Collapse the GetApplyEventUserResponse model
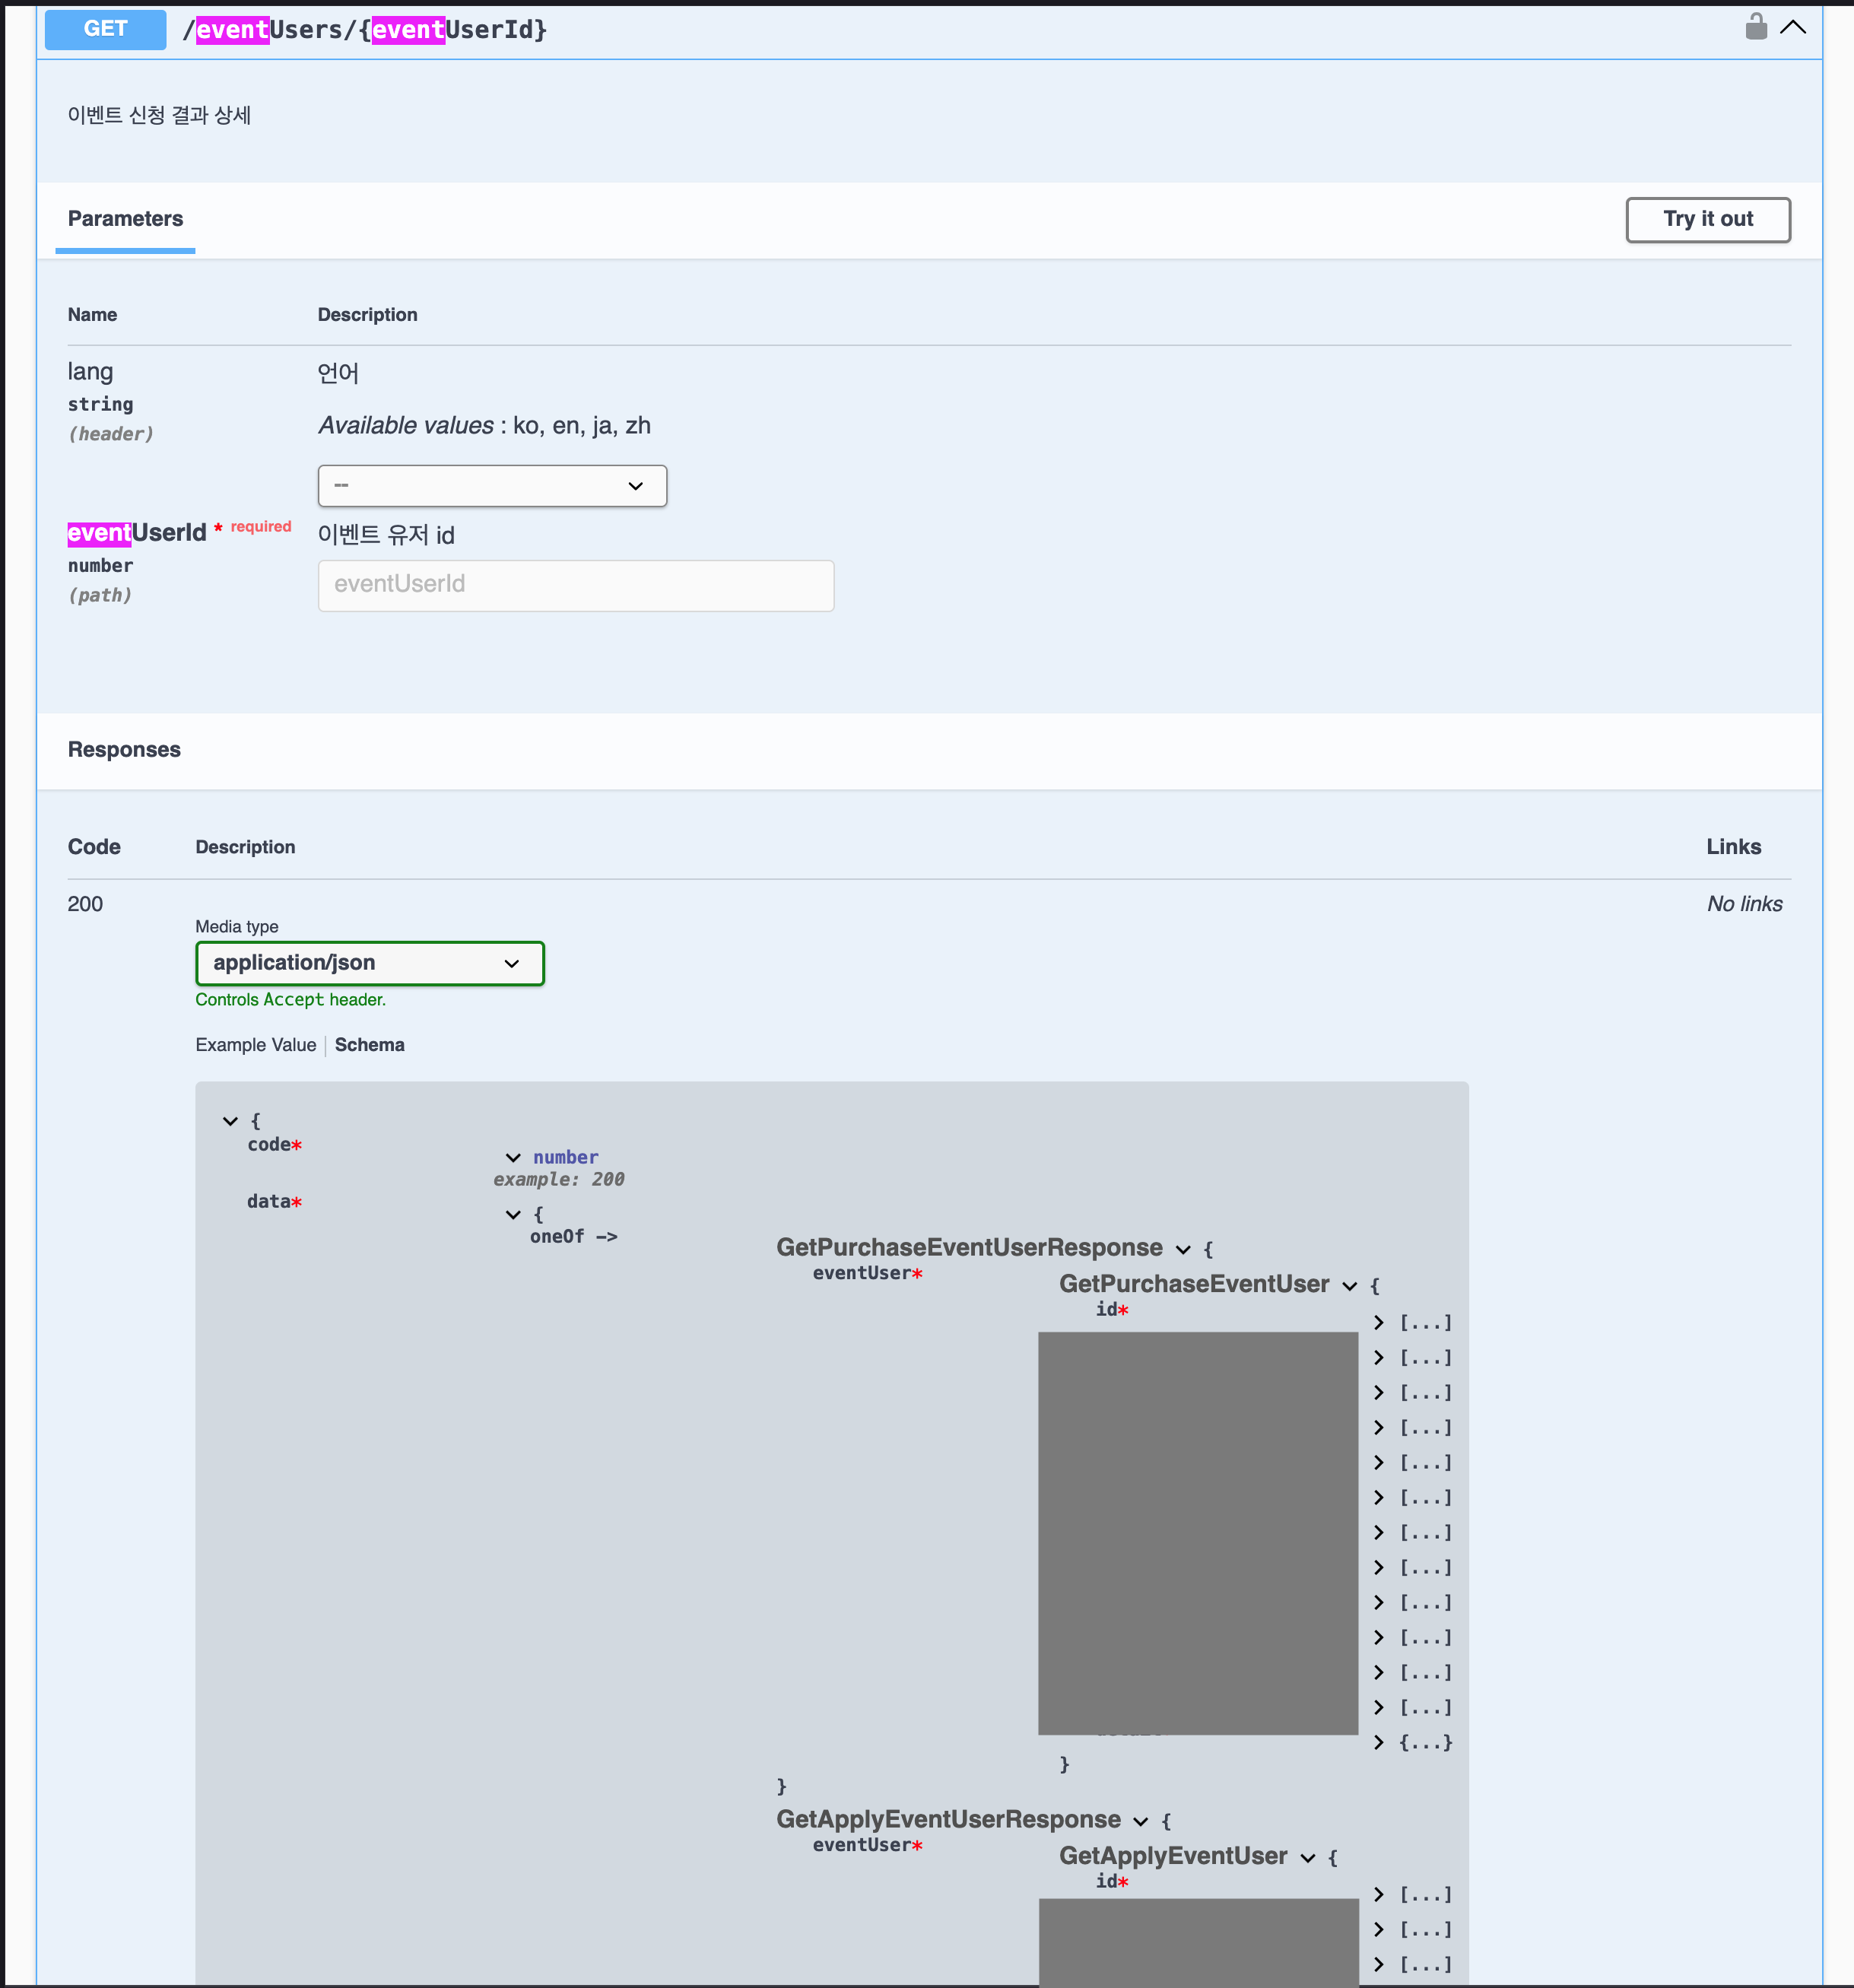 pos(1140,1822)
